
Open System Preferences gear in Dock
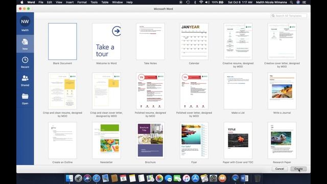214,178
